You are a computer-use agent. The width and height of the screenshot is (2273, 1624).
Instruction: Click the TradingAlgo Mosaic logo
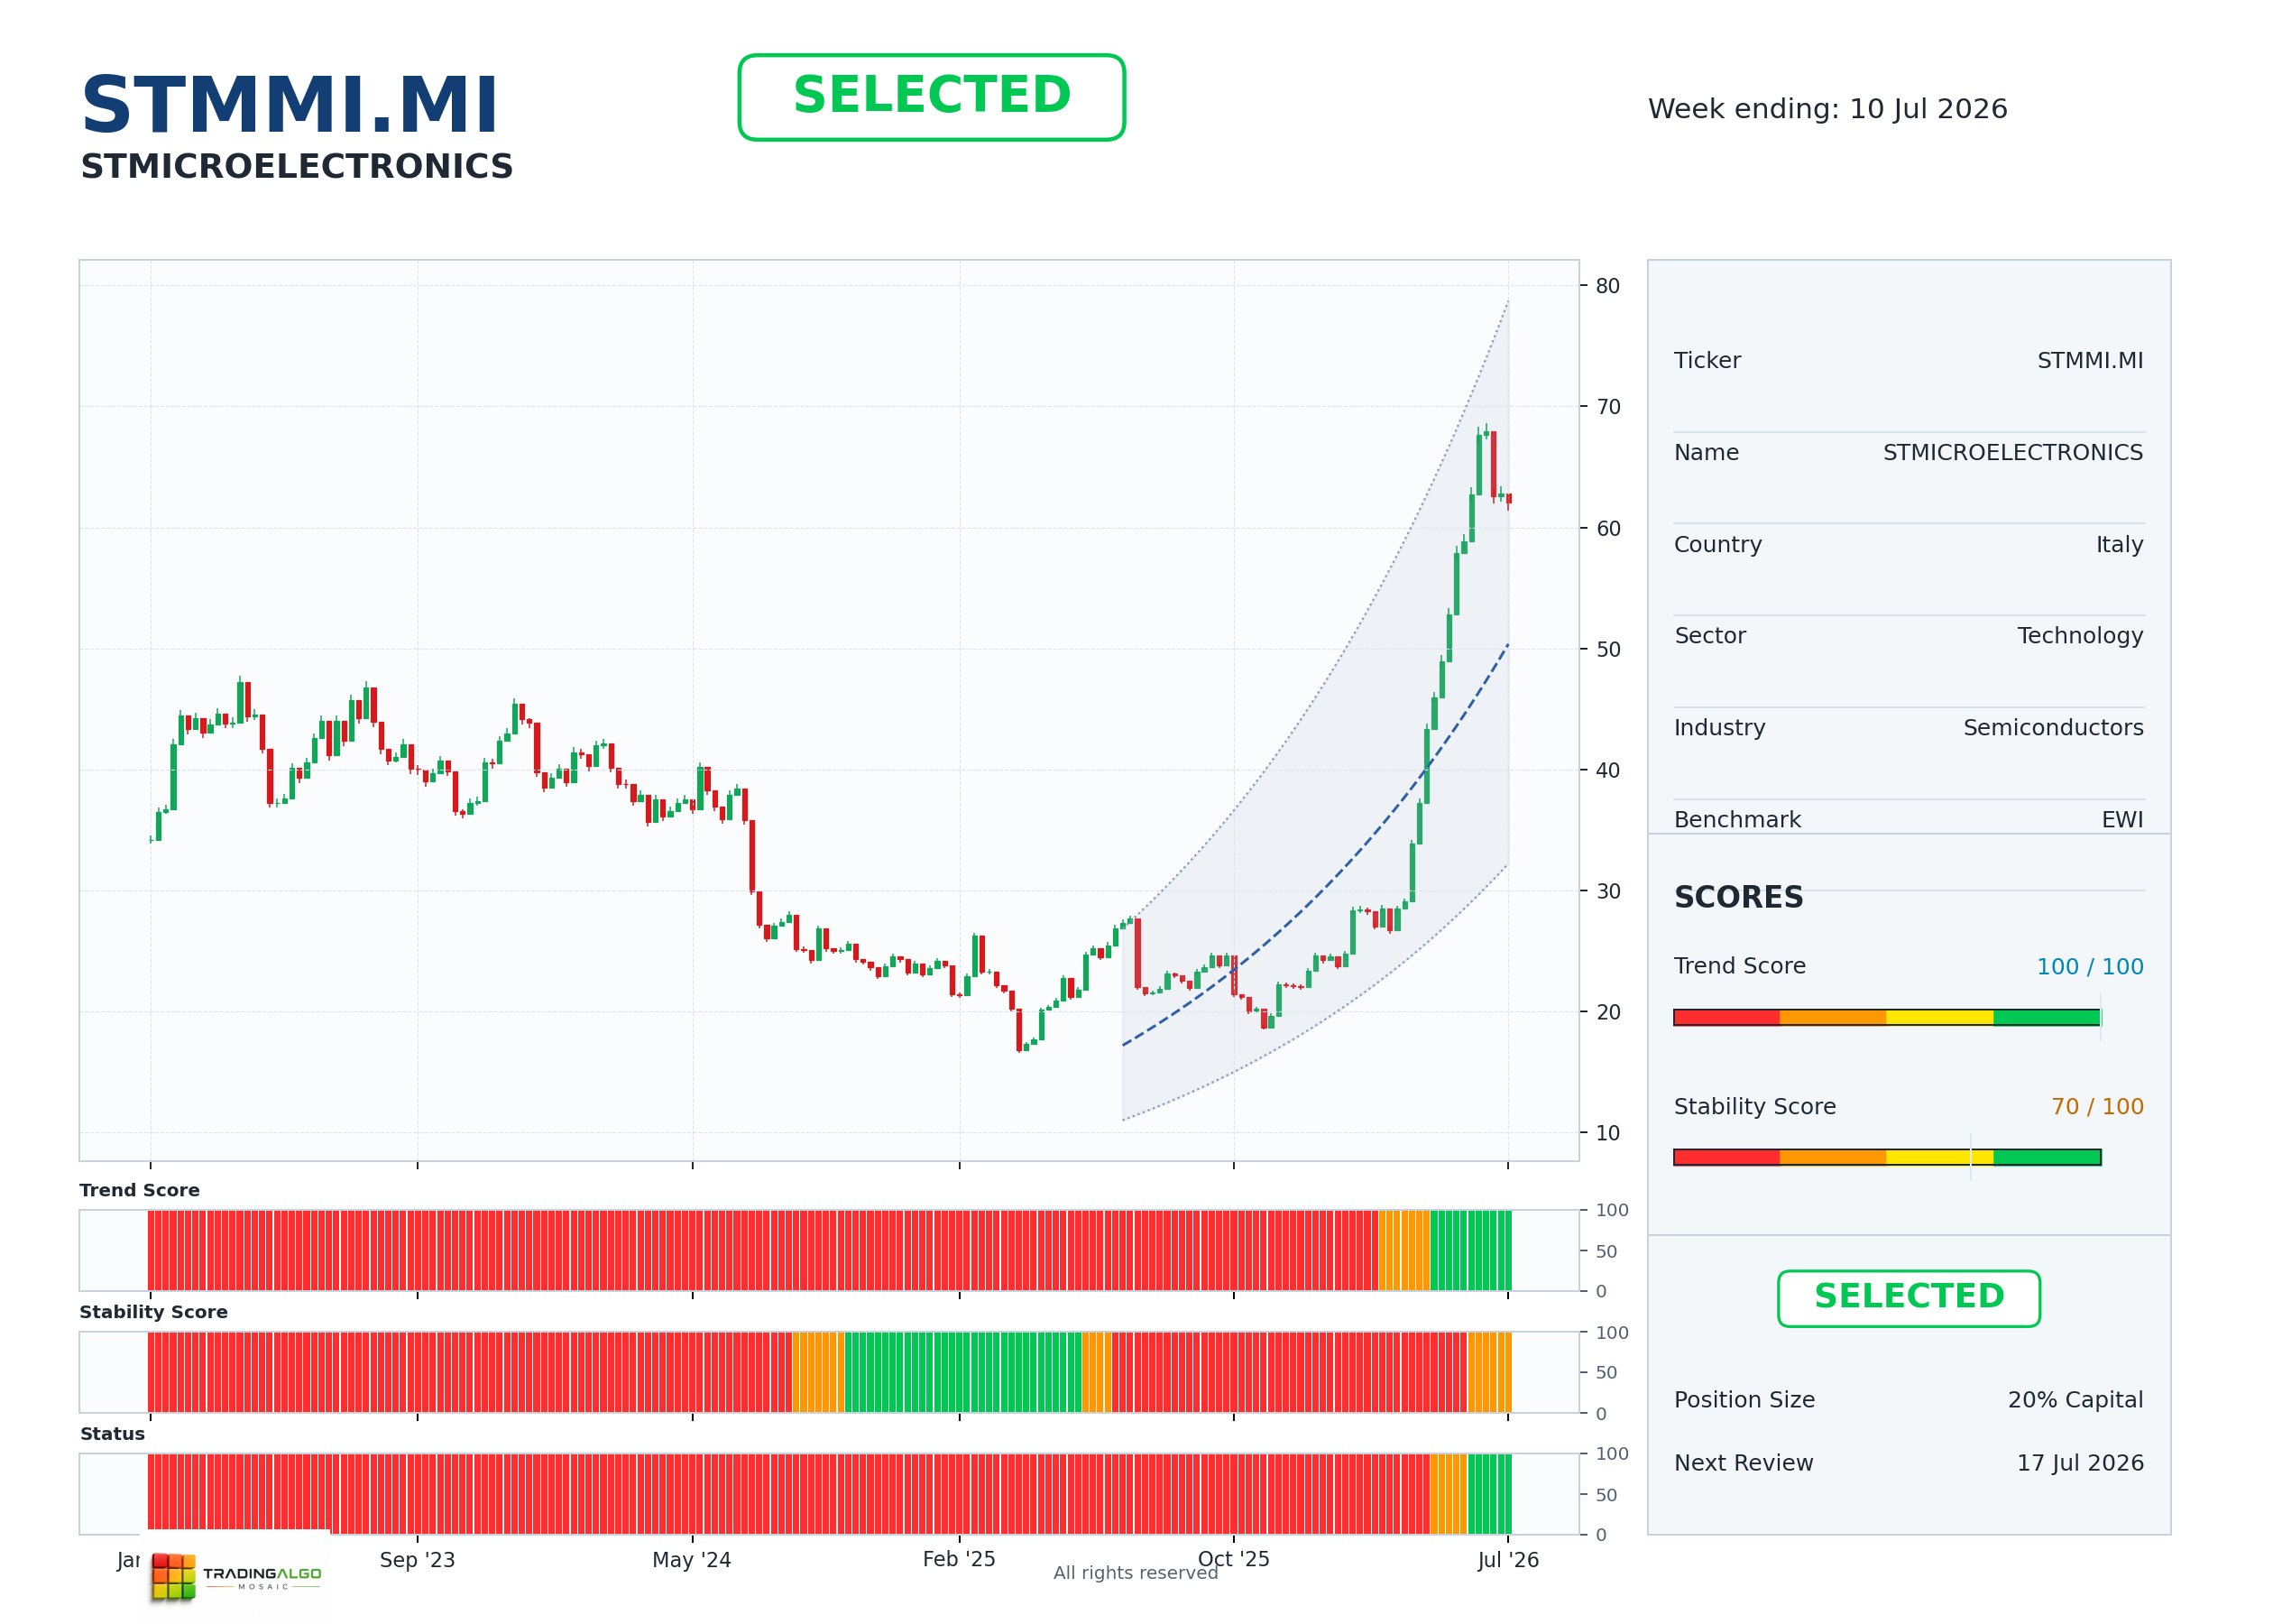[236, 1576]
